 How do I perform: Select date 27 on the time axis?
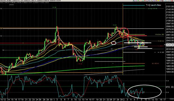point(114,100)
